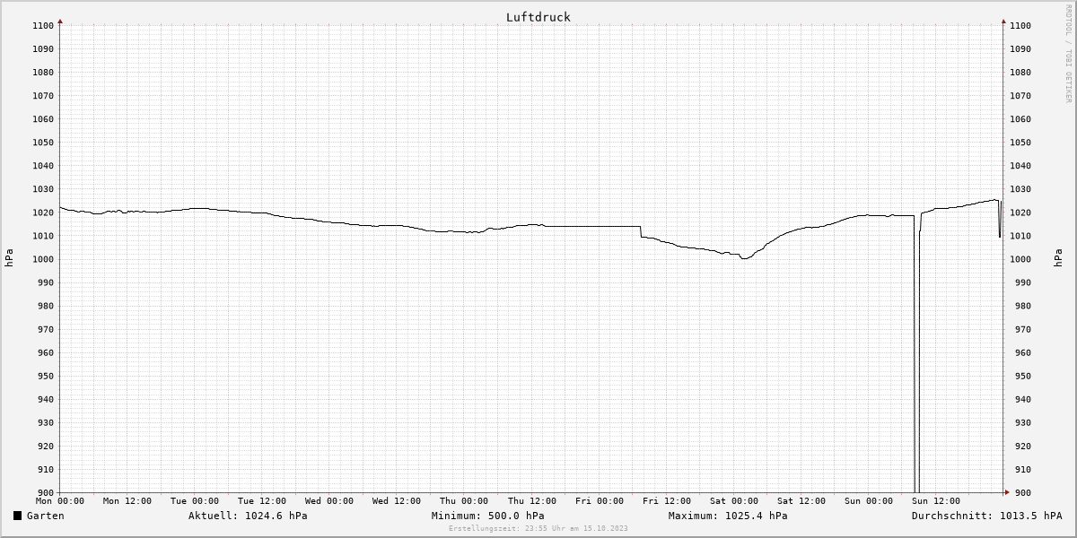Select the "Sun 12:00" time axis label

[x=936, y=501]
